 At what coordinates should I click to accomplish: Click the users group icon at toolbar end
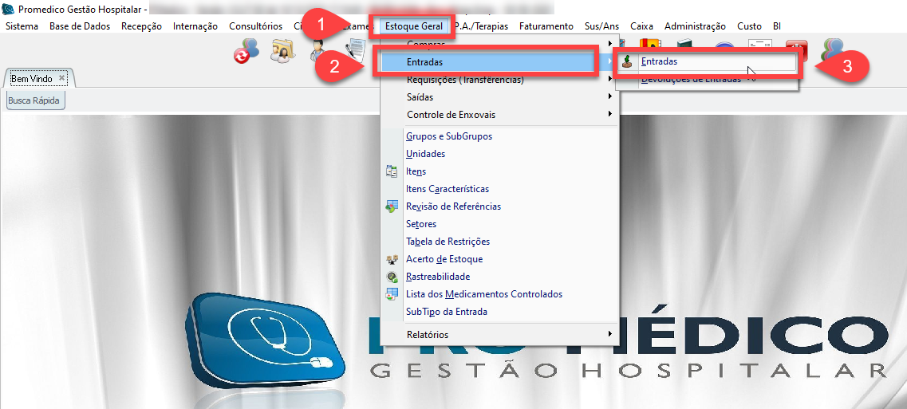[x=833, y=52]
